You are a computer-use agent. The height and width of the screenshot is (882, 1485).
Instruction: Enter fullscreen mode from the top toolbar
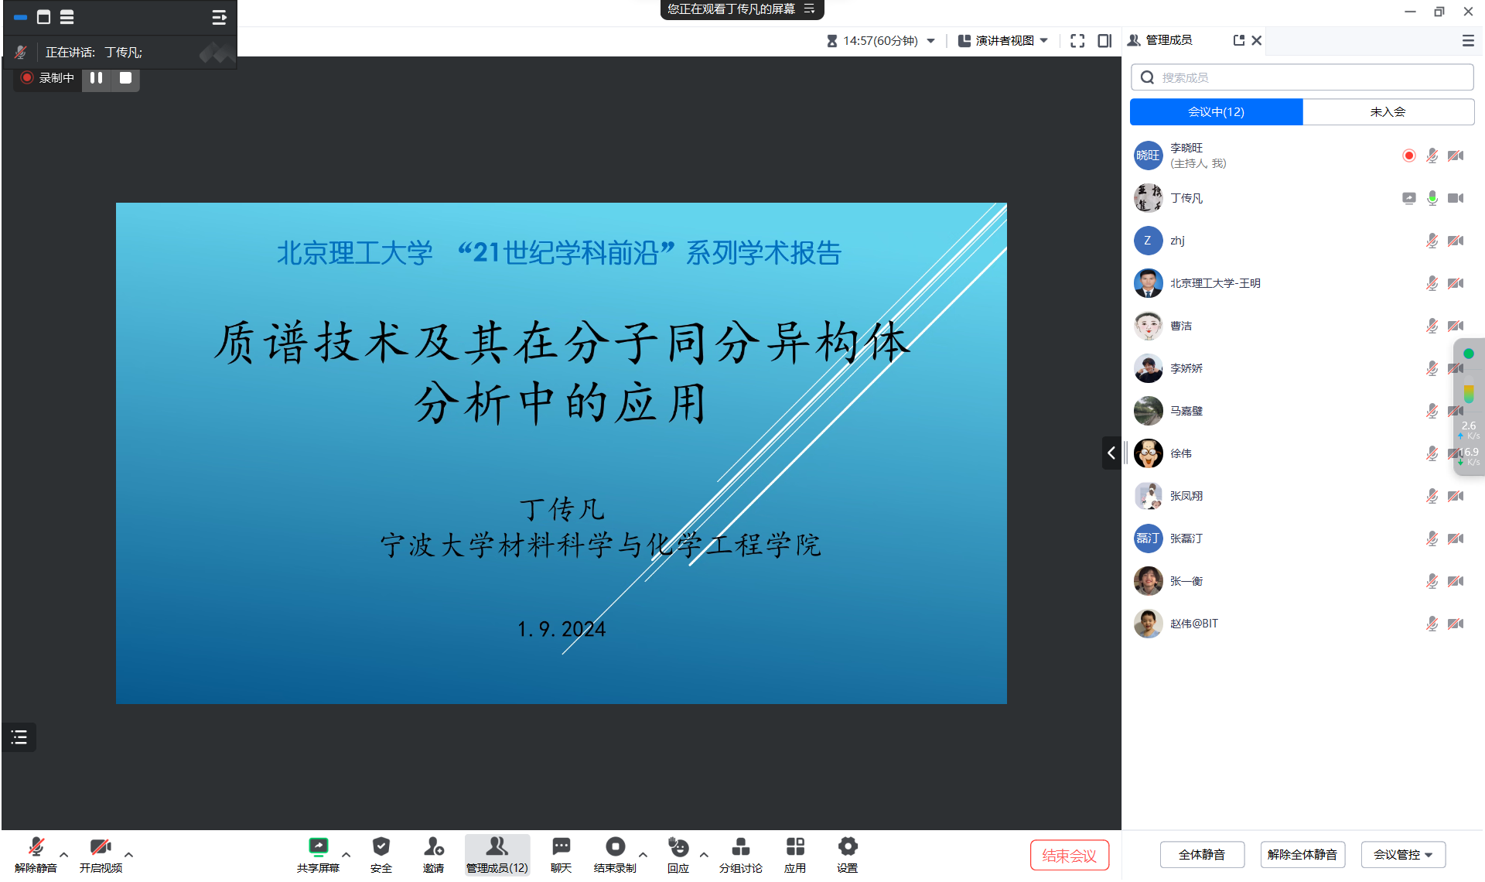[x=1077, y=40]
